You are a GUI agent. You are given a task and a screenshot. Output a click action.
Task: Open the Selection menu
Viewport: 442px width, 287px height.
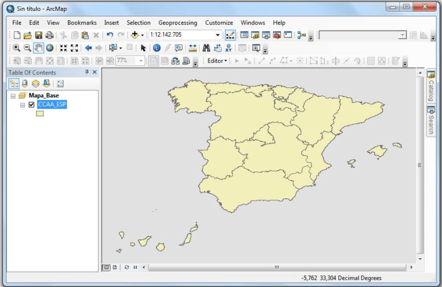(138, 22)
